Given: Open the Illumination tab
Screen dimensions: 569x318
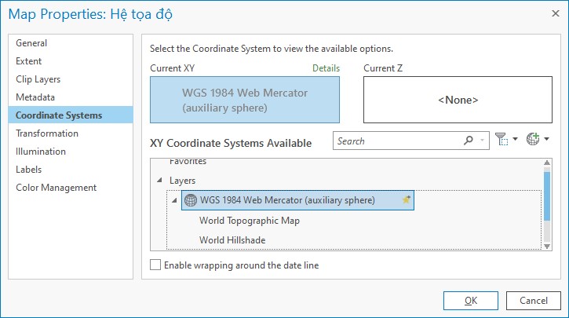Looking at the screenshot, I should click(x=71, y=152).
